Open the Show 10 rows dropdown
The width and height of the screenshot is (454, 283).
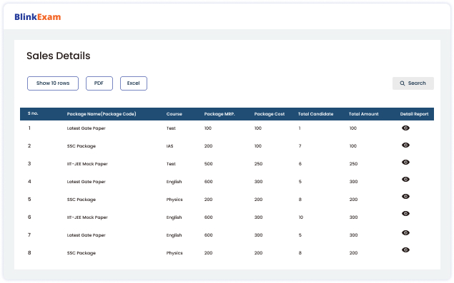53,83
